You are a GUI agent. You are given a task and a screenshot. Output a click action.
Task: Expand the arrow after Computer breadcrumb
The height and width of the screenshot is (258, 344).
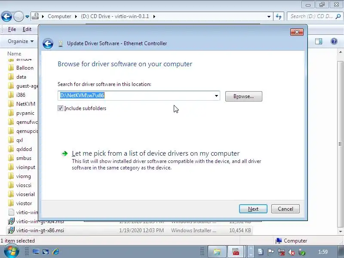pyautogui.click(x=76, y=16)
